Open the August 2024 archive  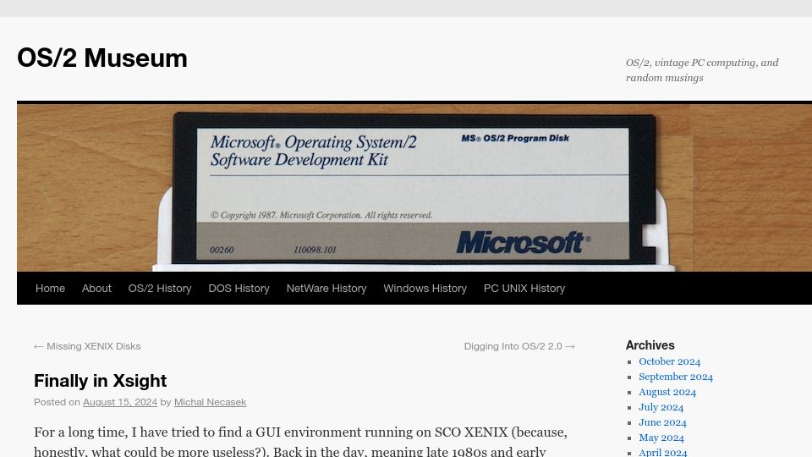pos(667,392)
